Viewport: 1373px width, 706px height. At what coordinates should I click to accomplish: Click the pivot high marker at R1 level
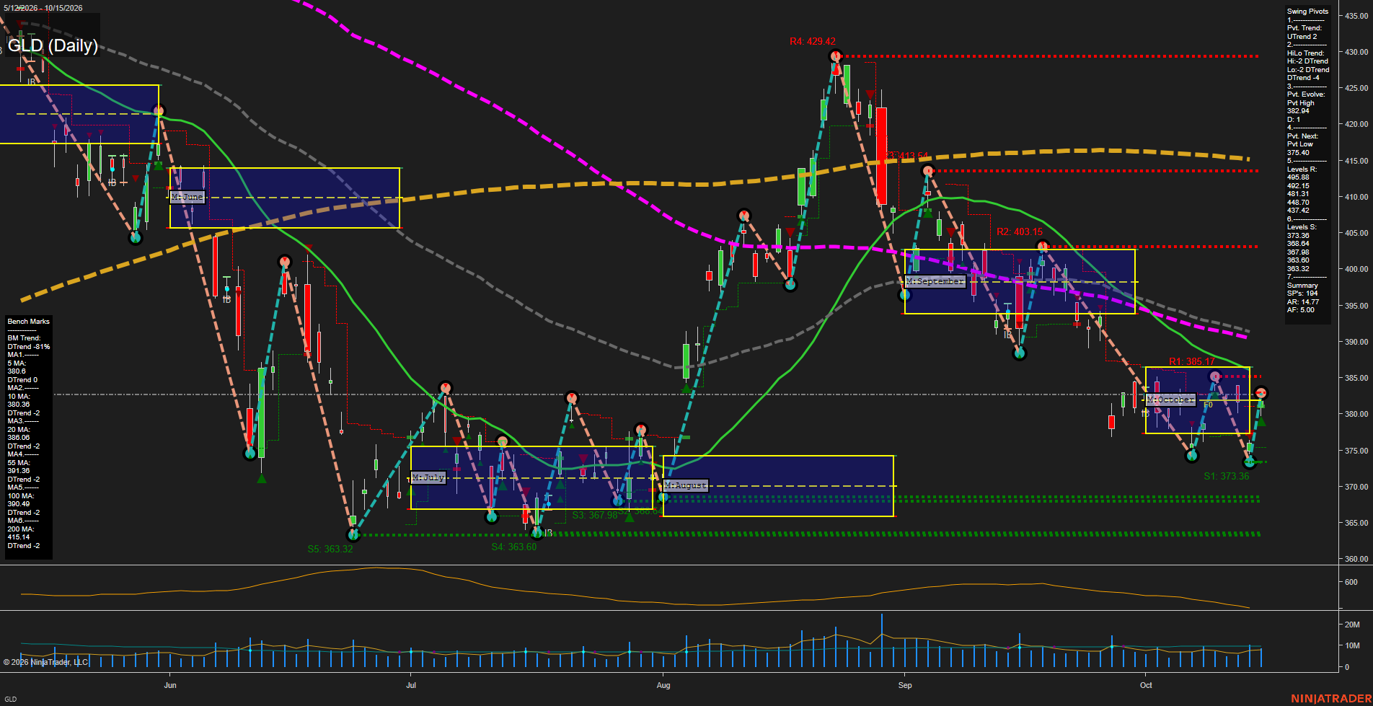pyautogui.click(x=1215, y=376)
